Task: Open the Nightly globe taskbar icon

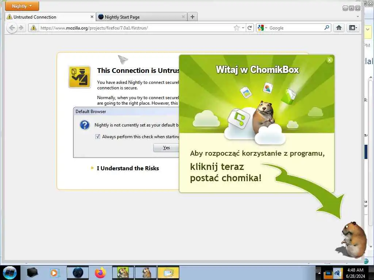Action: 78,273
